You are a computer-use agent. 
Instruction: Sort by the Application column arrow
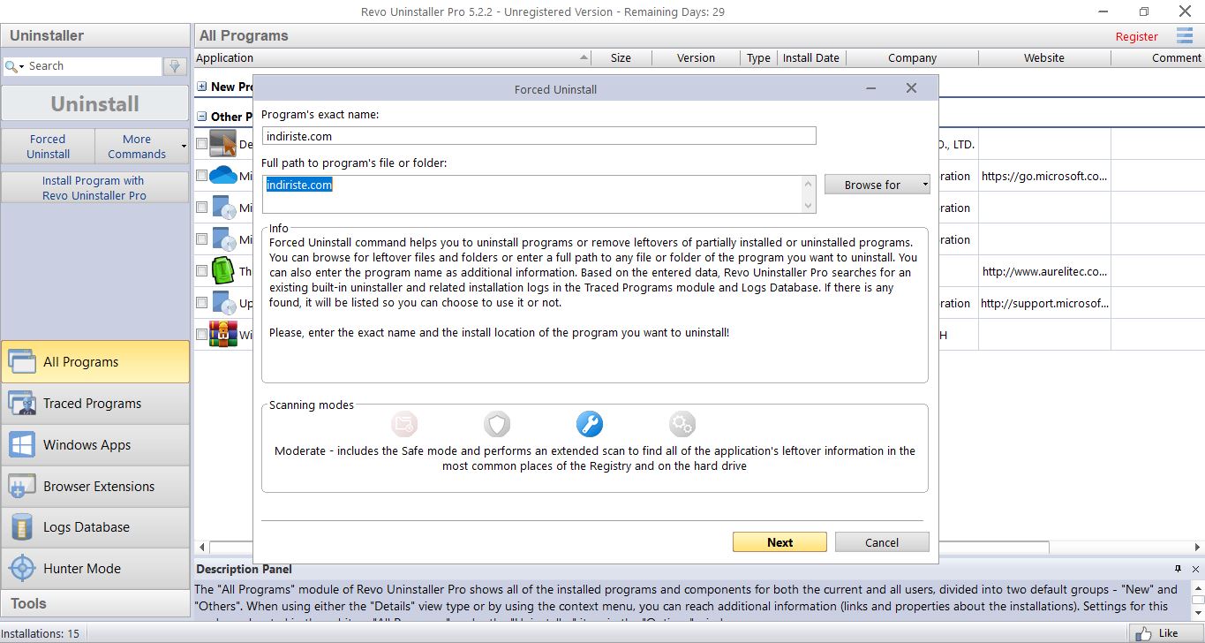(584, 58)
